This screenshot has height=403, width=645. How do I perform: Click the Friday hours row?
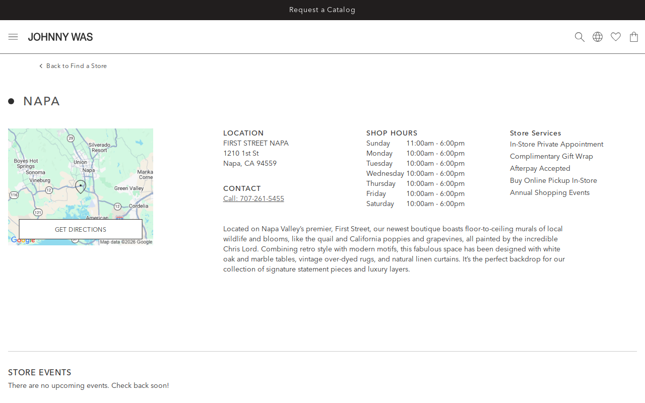[416, 194]
